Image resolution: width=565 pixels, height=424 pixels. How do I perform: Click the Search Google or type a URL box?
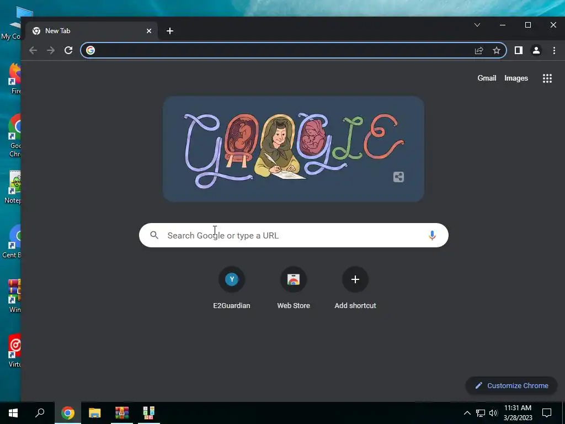point(294,235)
